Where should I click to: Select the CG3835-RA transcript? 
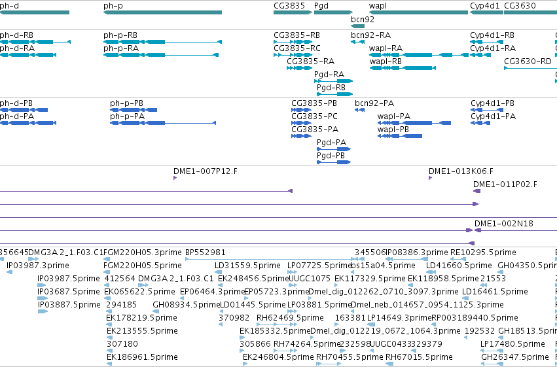[300, 68]
